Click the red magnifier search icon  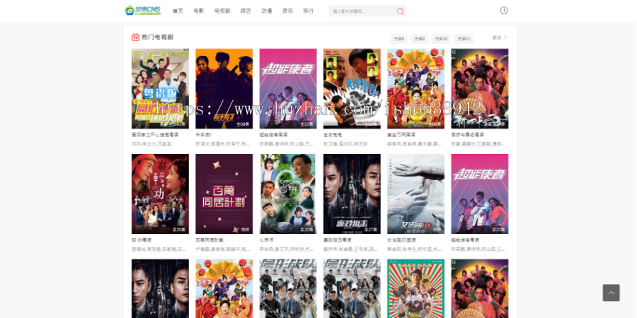tap(400, 11)
